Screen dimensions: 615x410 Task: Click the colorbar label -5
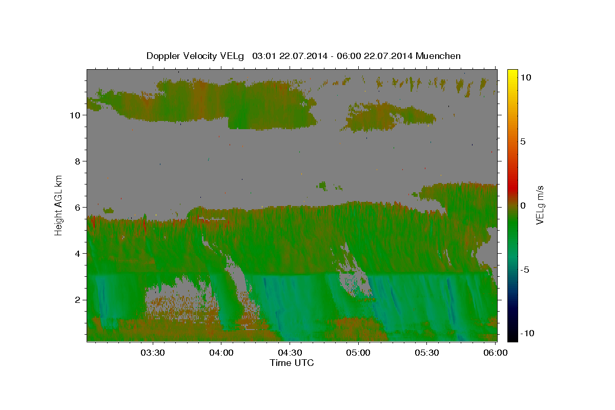click(x=524, y=270)
